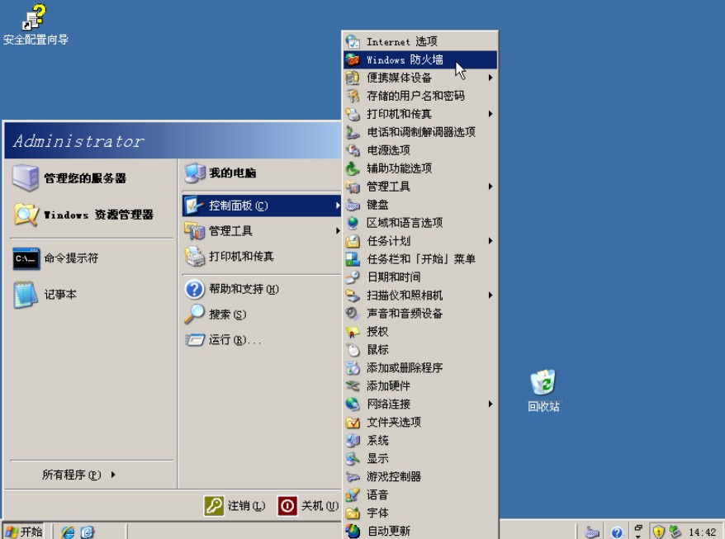
Task: Click the second quick launch icon beside Internet Explorer
Action: tap(88, 532)
